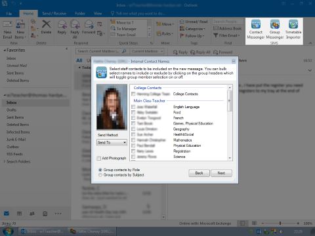
Task: Click the Back button in dialog
Action: coord(199,173)
